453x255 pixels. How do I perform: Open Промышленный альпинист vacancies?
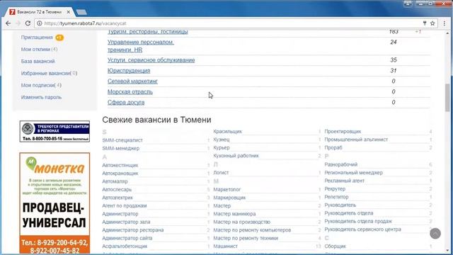coord(356,140)
